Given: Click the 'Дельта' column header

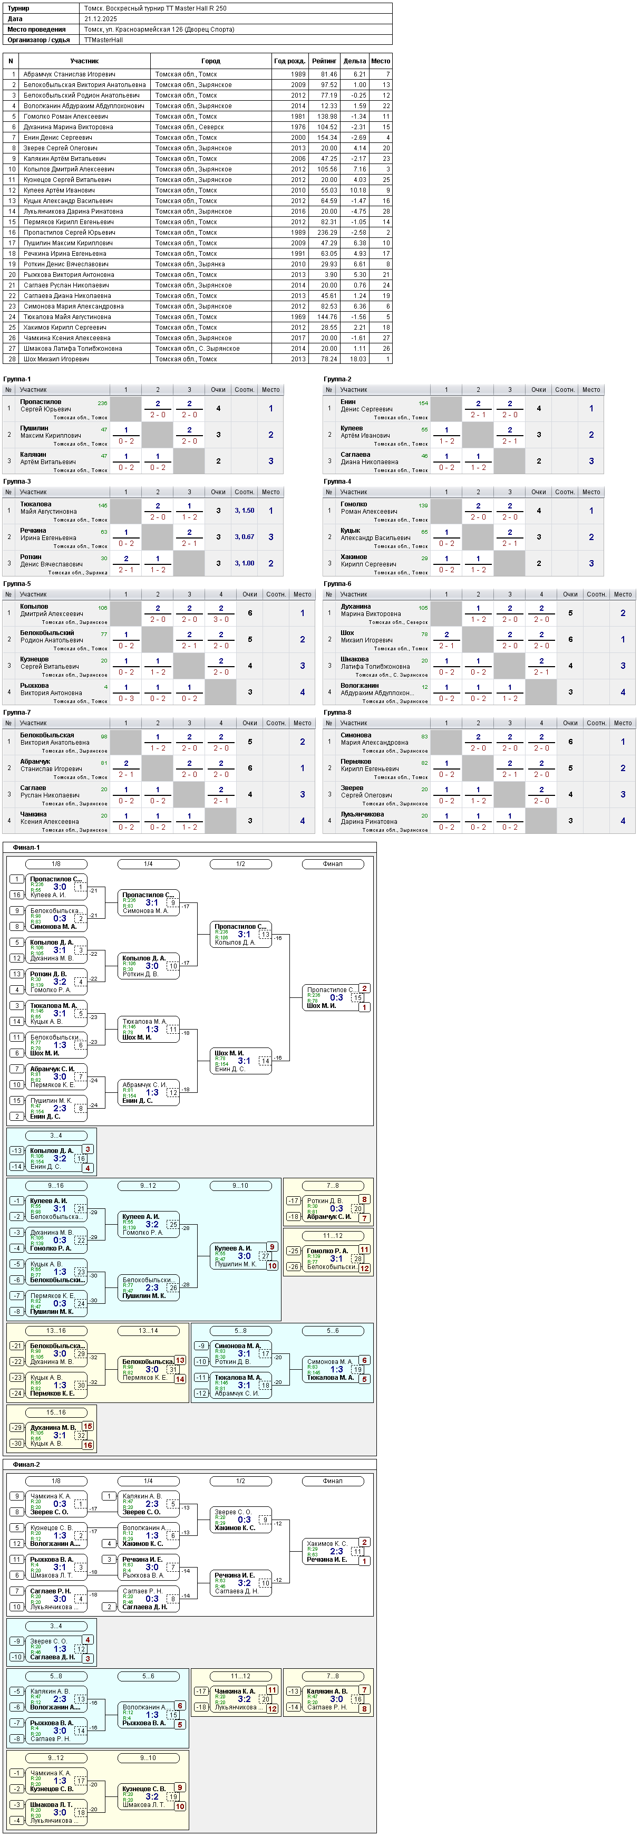Looking at the screenshot, I should click(x=355, y=61).
